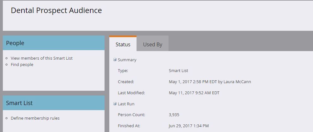
Task: Click the Smart List panel header
Action: pos(54,103)
